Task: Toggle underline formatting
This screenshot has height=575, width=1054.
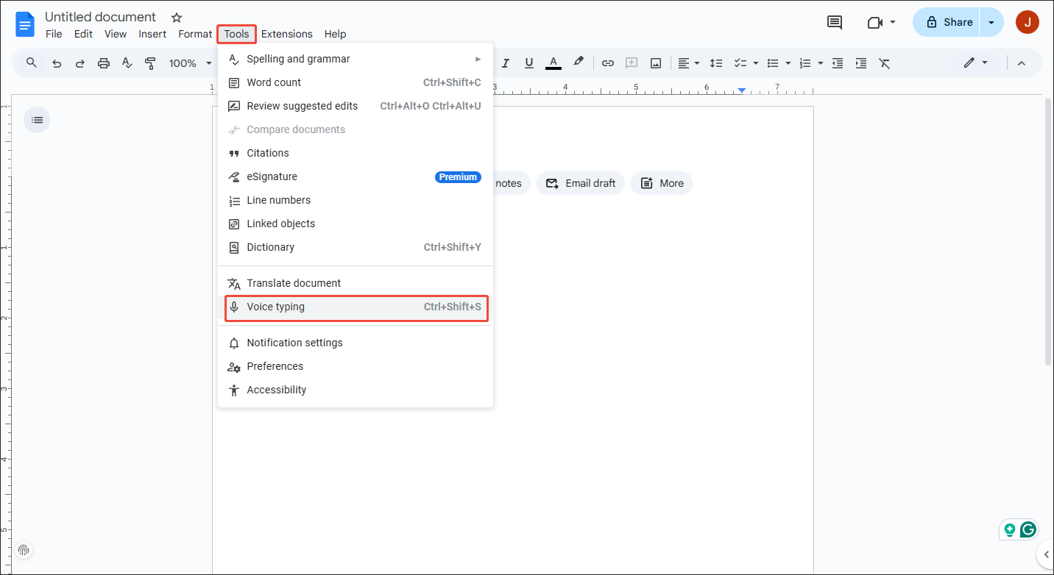Action: coord(528,63)
